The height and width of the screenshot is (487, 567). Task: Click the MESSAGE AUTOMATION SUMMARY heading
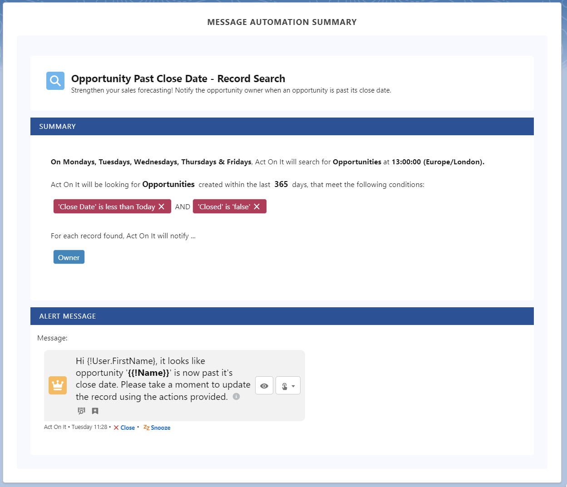tap(282, 22)
